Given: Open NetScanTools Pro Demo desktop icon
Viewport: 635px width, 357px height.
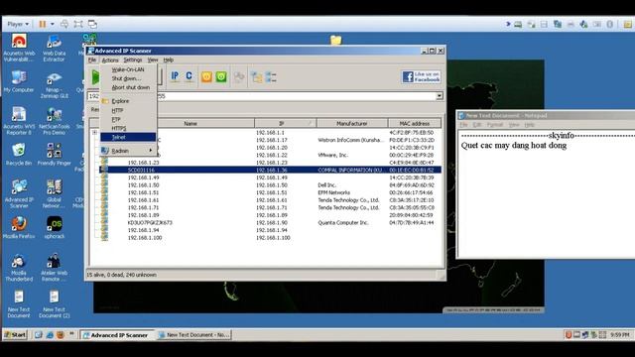Looking at the screenshot, I should coord(54,121).
